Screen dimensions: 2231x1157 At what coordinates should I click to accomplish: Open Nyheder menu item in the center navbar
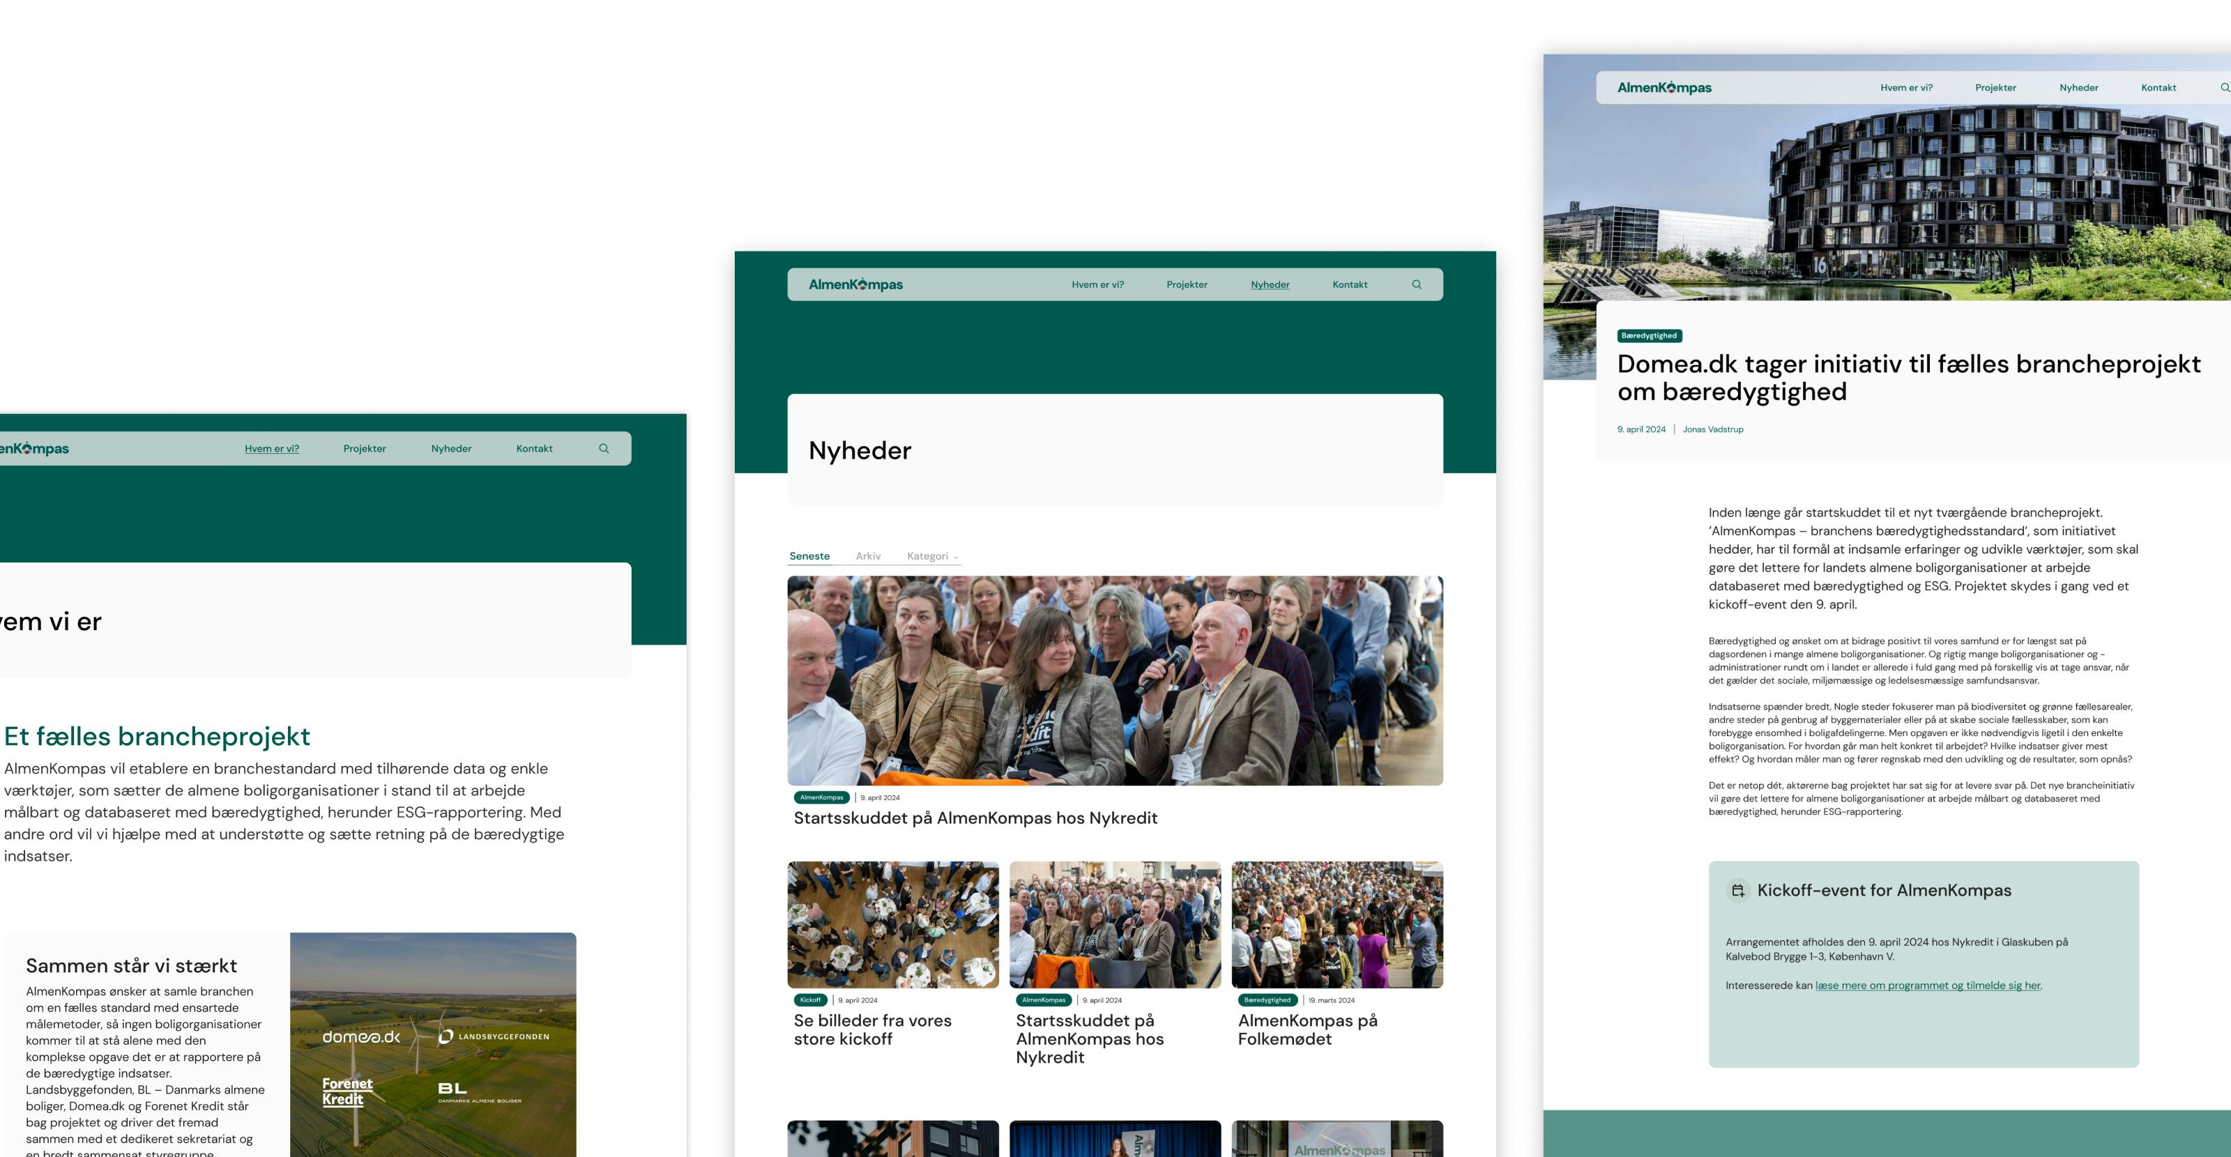coord(1270,284)
